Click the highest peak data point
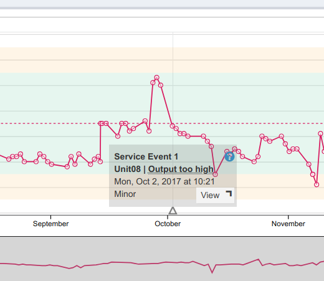 [x=157, y=77]
